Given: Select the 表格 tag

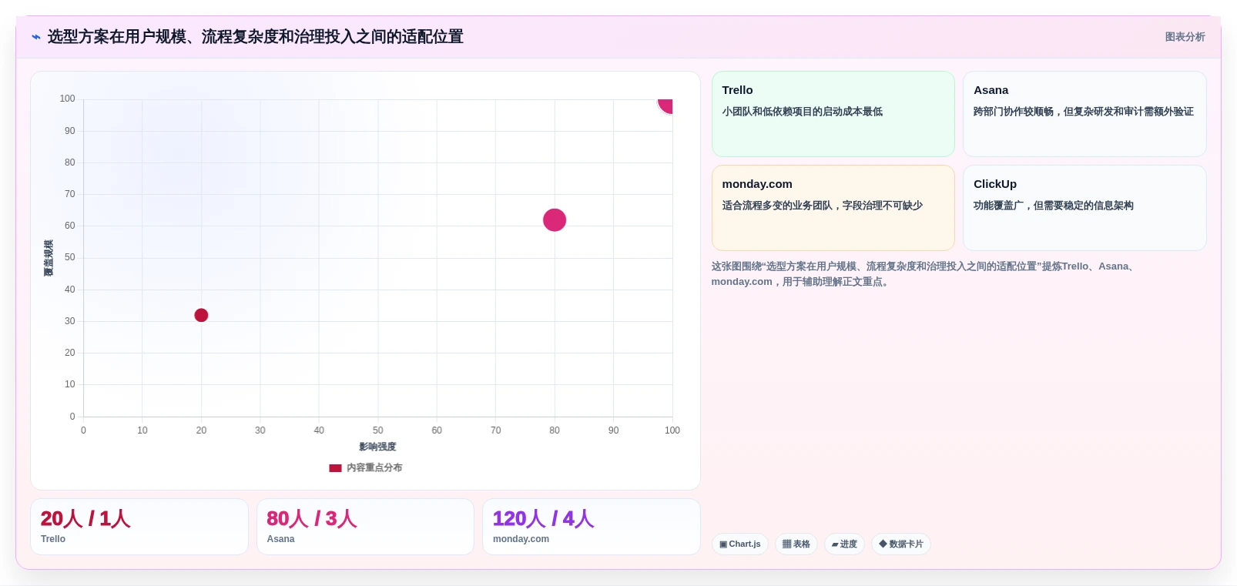Looking at the screenshot, I should (x=796, y=544).
